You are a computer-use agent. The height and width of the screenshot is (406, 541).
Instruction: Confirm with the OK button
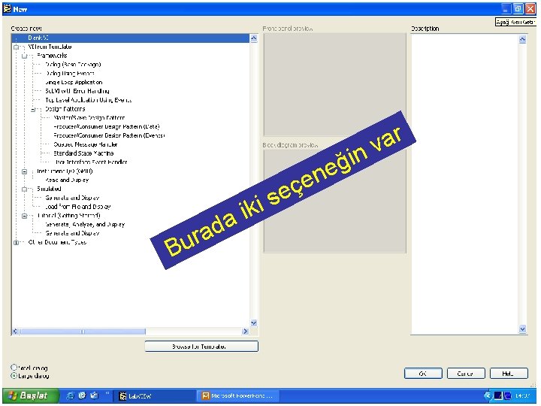pos(423,374)
